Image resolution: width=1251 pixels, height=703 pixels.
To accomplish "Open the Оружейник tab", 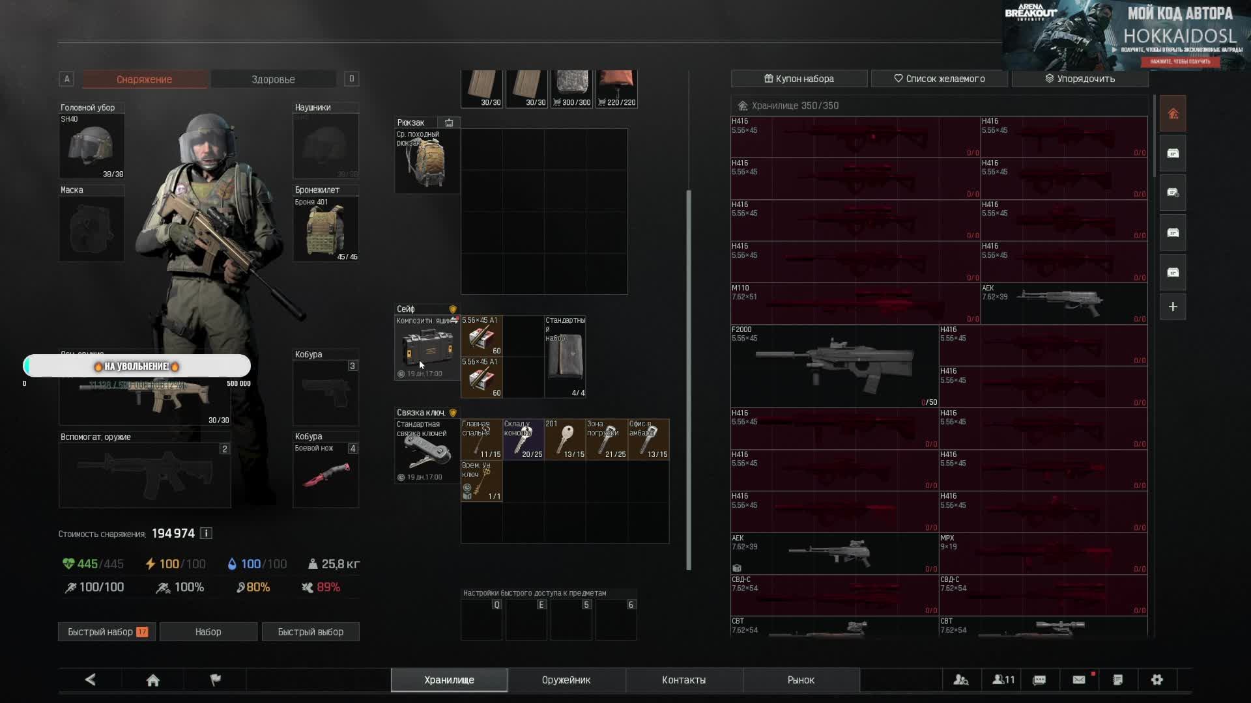I will coord(566,680).
